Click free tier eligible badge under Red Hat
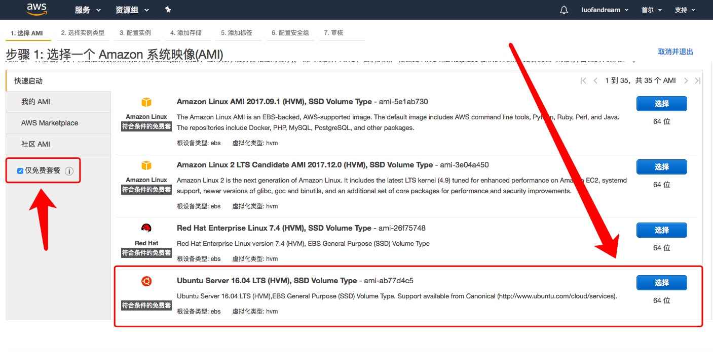 coord(146,253)
